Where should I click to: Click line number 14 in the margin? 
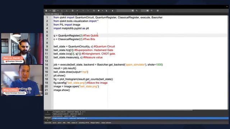(x=46, y=64)
